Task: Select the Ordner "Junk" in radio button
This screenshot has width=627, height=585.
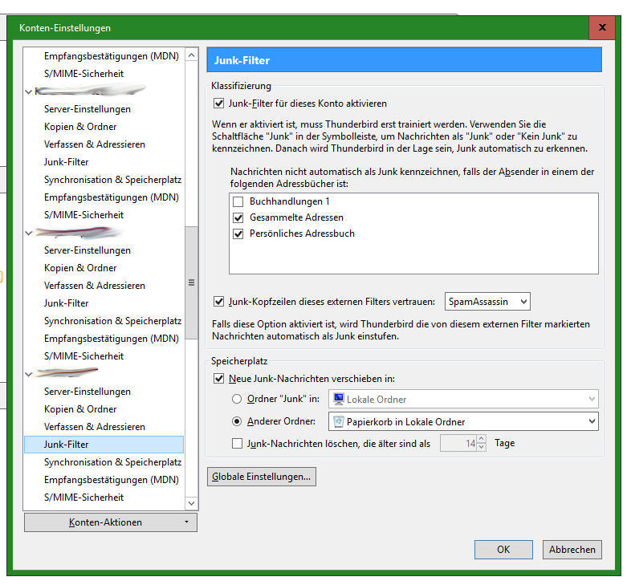Action: pos(237,399)
